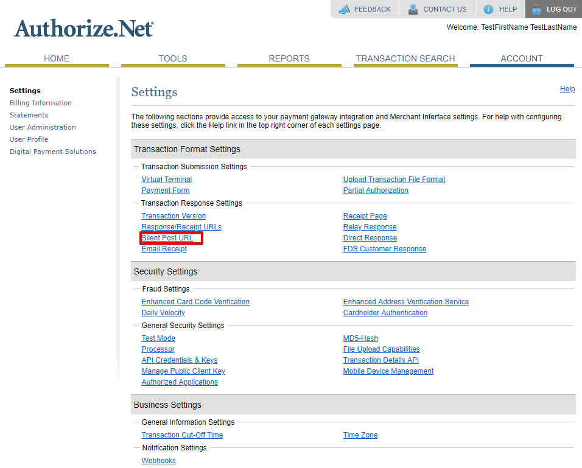The height and width of the screenshot is (468, 582).
Task: Open the Webhooks link
Action: tap(158, 461)
